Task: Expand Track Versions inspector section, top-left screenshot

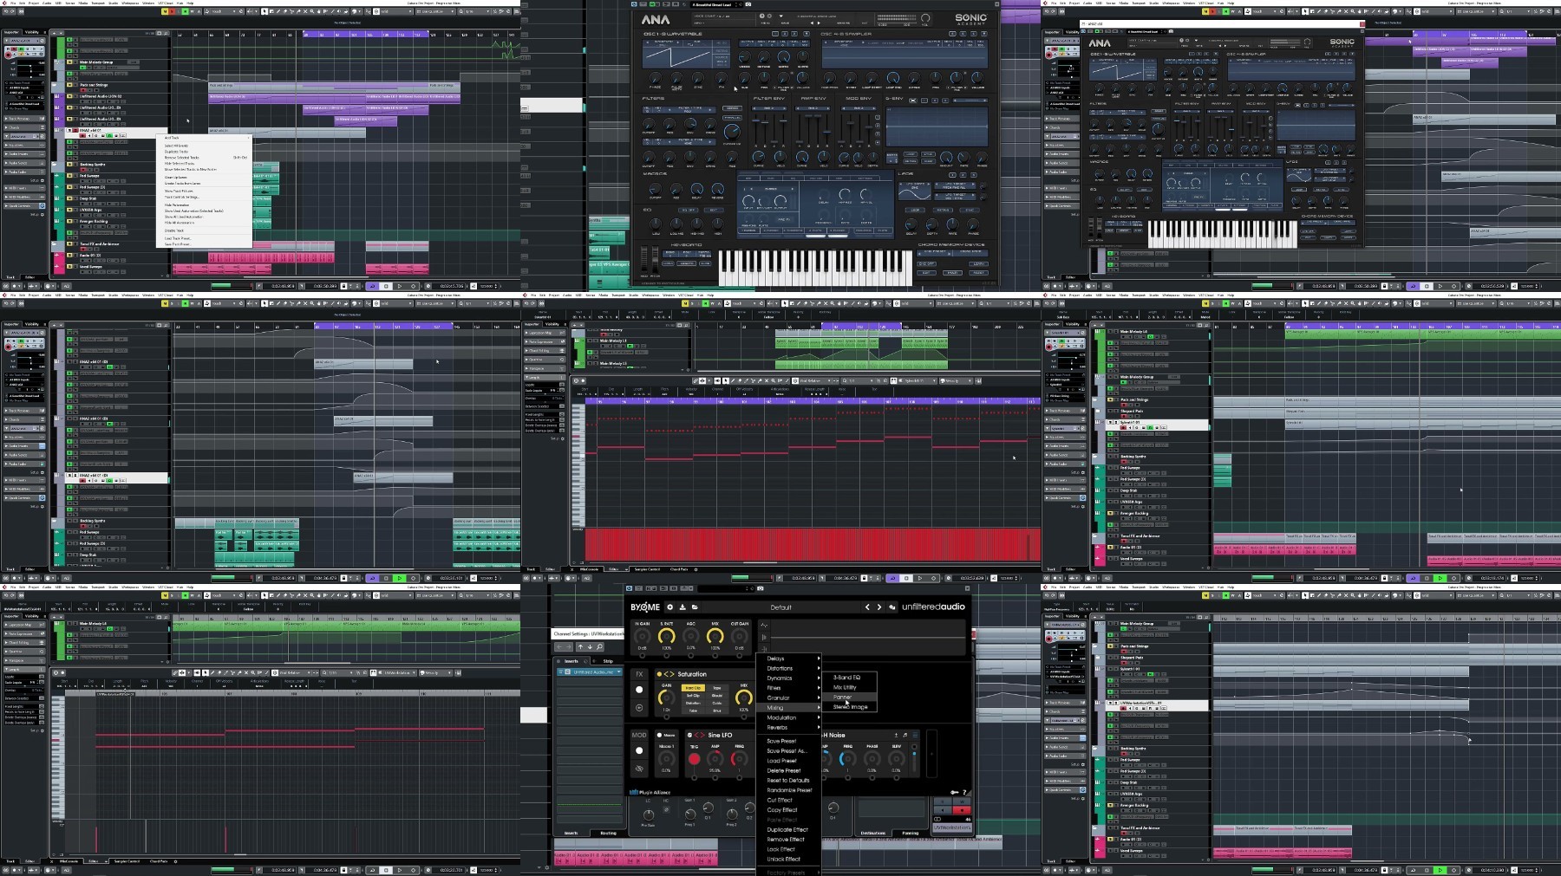Action: tap(25, 120)
